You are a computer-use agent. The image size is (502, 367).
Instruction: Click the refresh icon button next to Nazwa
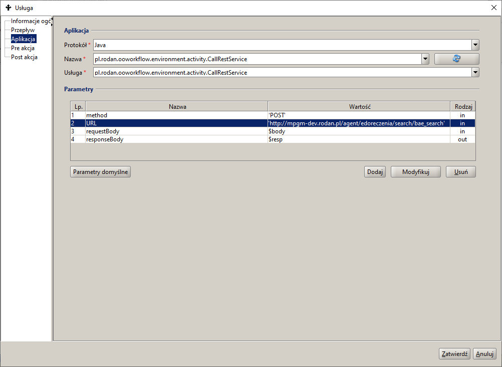point(456,59)
